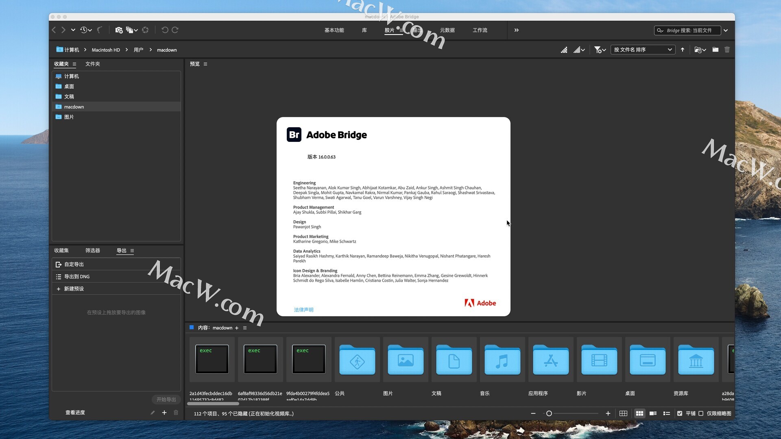Enable the 仅限缩略图 thumbnails-only checkbox
This screenshot has height=439, width=781.
pos(701,413)
